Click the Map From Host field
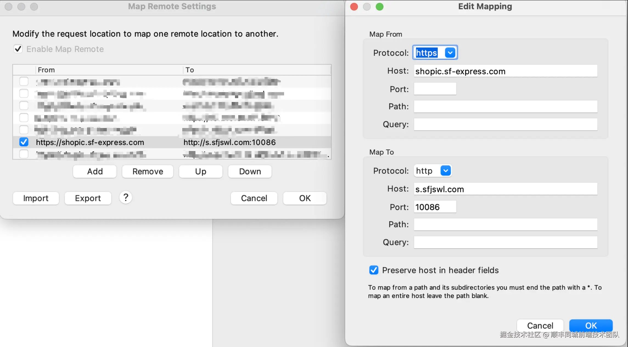This screenshot has width=628, height=347. pyautogui.click(x=505, y=71)
